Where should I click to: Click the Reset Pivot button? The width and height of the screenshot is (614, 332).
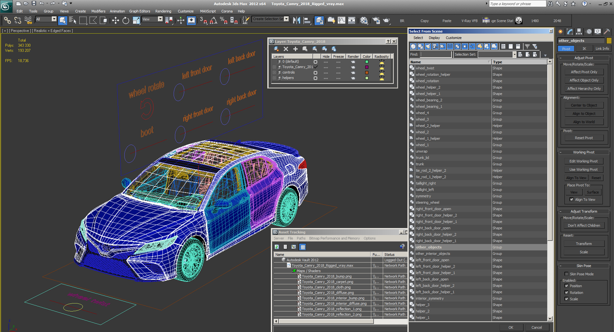(x=584, y=138)
